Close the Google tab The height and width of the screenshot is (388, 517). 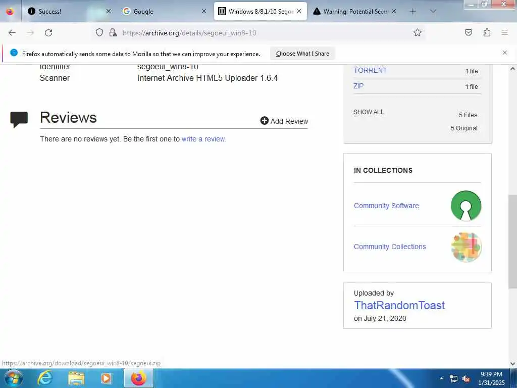tap(204, 11)
